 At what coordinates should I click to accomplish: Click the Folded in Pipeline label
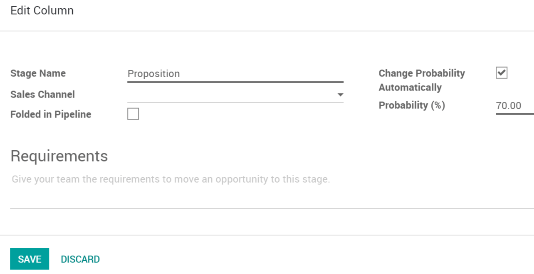tap(51, 114)
